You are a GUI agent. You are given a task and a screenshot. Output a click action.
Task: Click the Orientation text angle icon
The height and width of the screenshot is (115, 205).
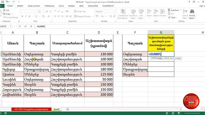point(67,11)
